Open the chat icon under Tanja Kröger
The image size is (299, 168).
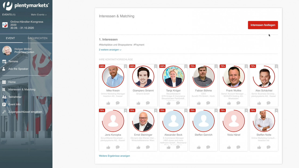click(x=178, y=103)
